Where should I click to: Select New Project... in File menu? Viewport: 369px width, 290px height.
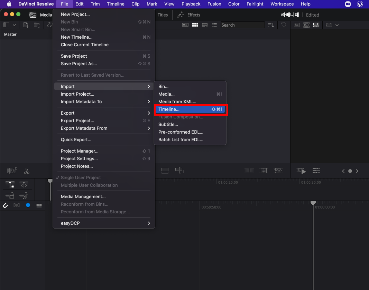tap(104, 14)
